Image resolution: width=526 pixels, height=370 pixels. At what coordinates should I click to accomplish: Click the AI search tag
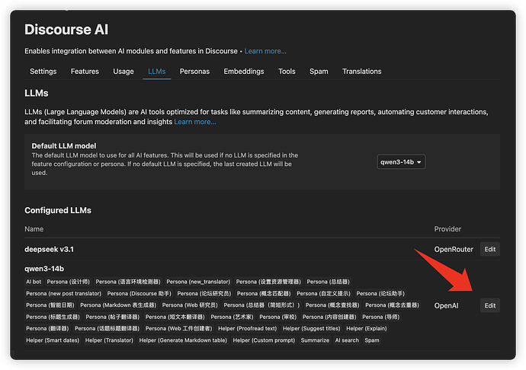pos(347,340)
